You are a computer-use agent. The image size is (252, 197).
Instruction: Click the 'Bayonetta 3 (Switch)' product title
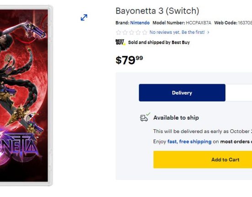click(x=157, y=11)
